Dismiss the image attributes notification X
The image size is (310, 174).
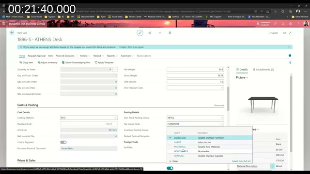click(20, 47)
